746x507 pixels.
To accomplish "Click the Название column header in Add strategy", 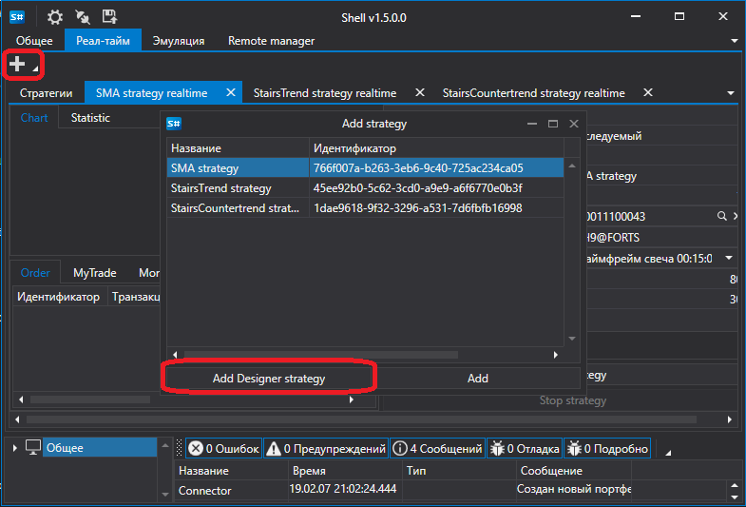I will click(238, 148).
